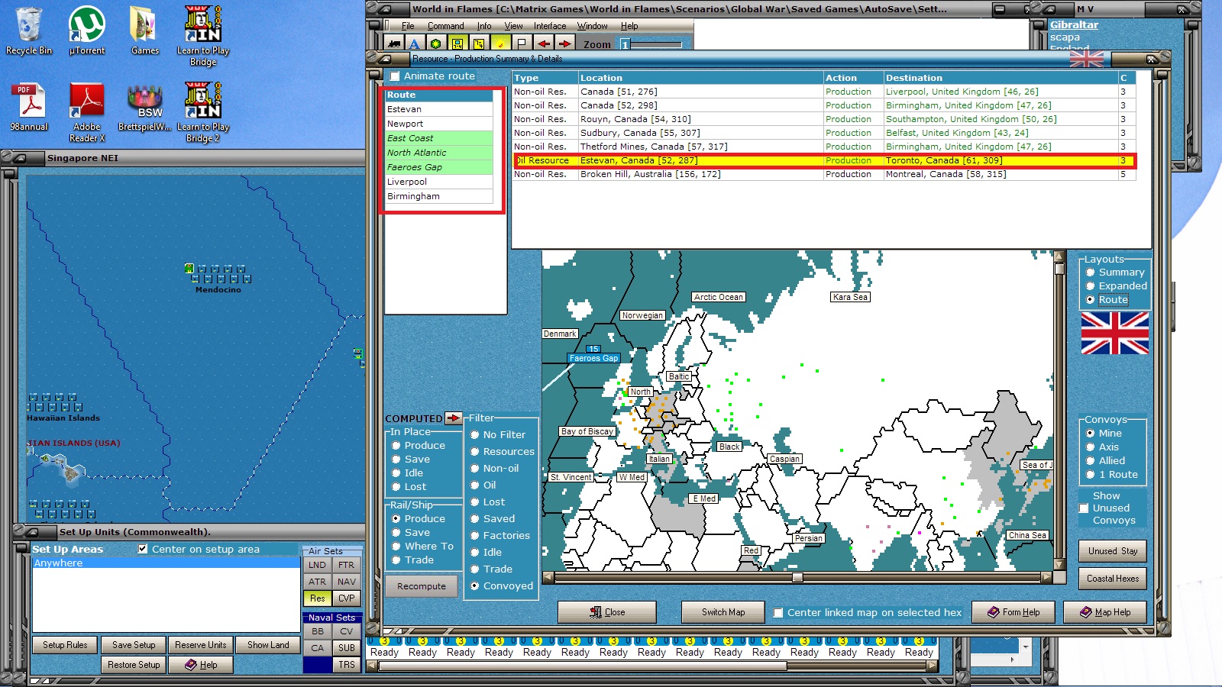
Task: Open the Interface menu
Action: [x=550, y=26]
